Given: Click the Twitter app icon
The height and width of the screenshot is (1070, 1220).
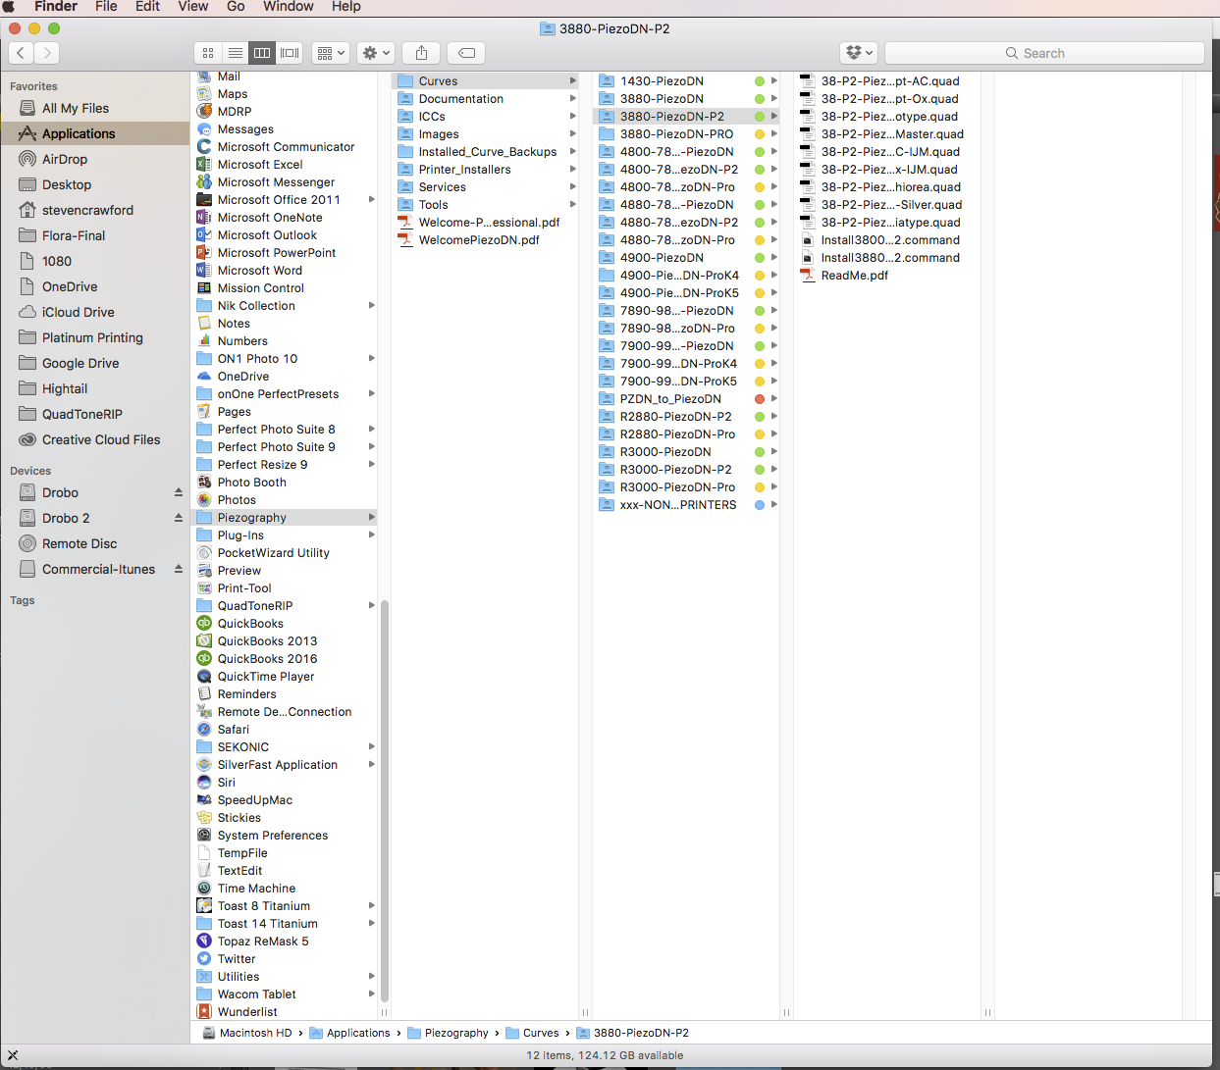Looking at the screenshot, I should pyautogui.click(x=204, y=959).
